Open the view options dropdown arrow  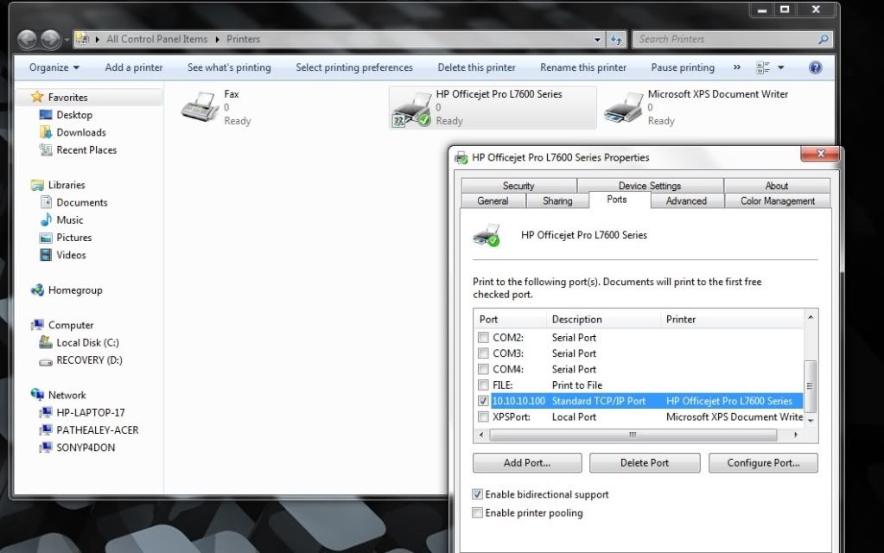click(x=781, y=67)
